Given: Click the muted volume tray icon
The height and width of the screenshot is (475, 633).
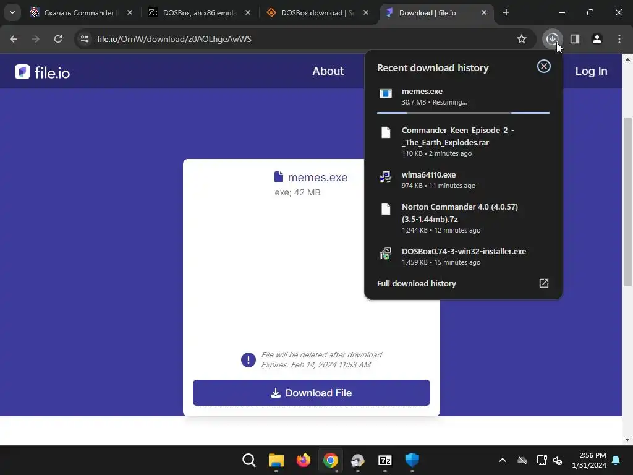Looking at the screenshot, I should coord(558,460).
